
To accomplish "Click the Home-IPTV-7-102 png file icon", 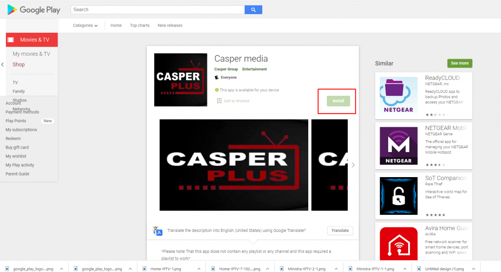I will tap(213, 269).
